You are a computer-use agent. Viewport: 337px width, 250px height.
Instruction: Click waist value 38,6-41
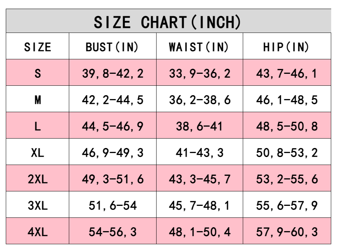[x=200, y=126]
